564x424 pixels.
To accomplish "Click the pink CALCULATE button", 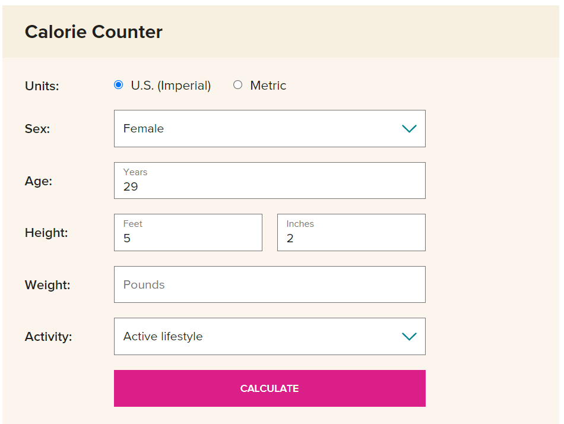I will [270, 388].
